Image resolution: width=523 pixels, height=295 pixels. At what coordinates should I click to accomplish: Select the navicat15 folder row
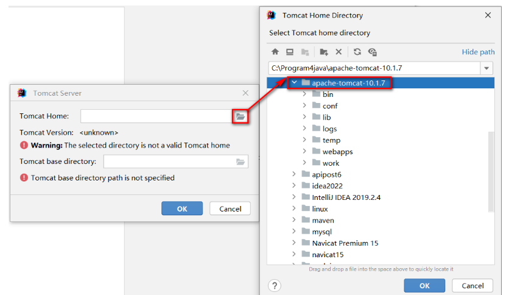(381, 255)
